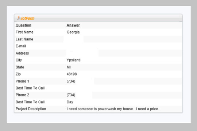Image resolution: width=197 pixels, height=131 pixels.
Task: Click the State label
Action: [20, 67]
